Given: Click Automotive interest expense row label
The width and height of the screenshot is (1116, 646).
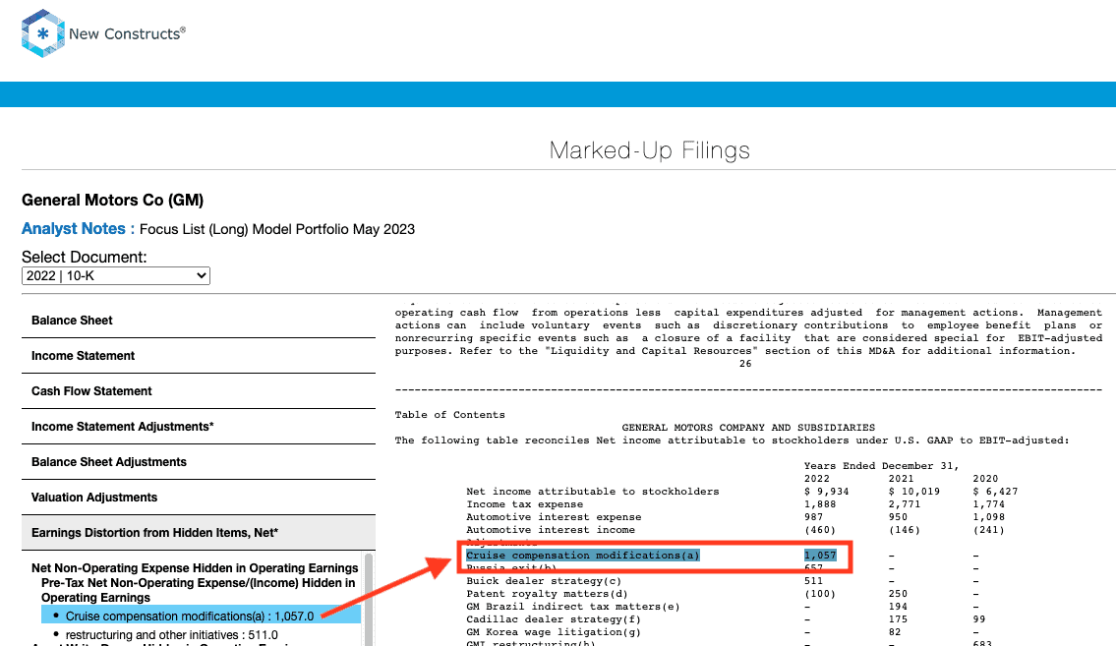Looking at the screenshot, I should (x=554, y=517).
